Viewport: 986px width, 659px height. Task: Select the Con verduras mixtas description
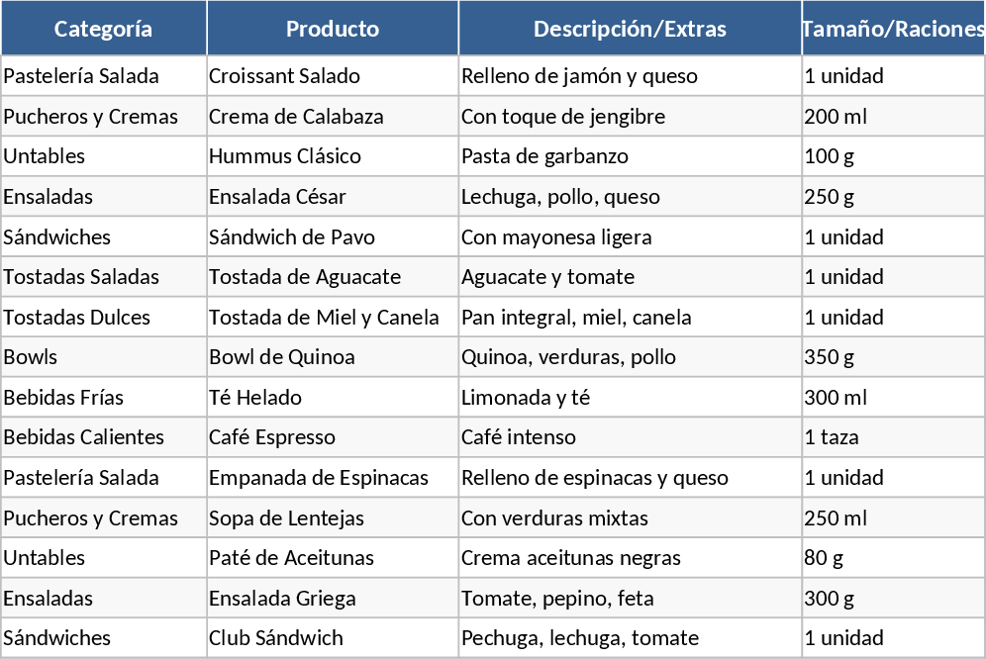(554, 518)
